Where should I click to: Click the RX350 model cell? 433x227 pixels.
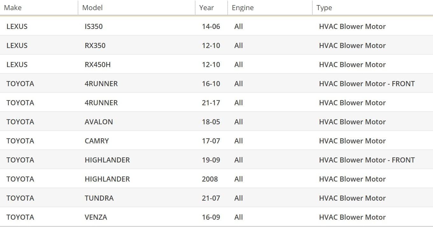[x=95, y=45]
